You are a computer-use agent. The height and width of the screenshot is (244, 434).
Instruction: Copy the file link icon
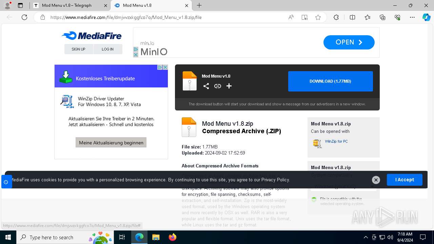(218, 86)
